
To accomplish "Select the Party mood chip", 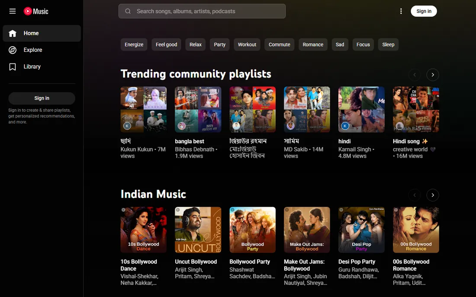I will (219, 44).
